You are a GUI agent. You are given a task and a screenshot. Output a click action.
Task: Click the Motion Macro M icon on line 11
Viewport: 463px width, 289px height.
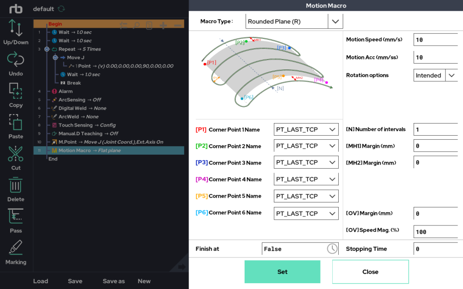click(54, 151)
